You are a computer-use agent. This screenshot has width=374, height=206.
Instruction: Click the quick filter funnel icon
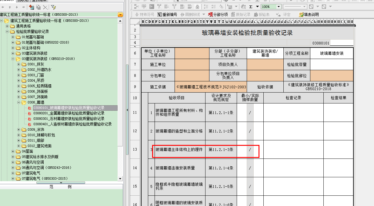53,7
